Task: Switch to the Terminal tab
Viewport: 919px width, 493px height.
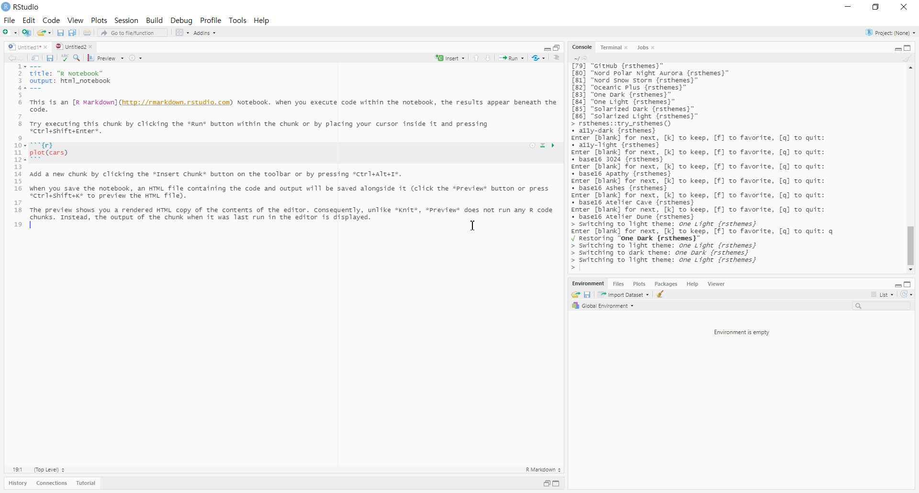Action: (x=611, y=47)
